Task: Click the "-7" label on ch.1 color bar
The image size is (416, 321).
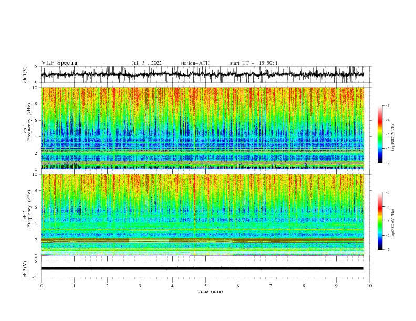Action: 388,163
